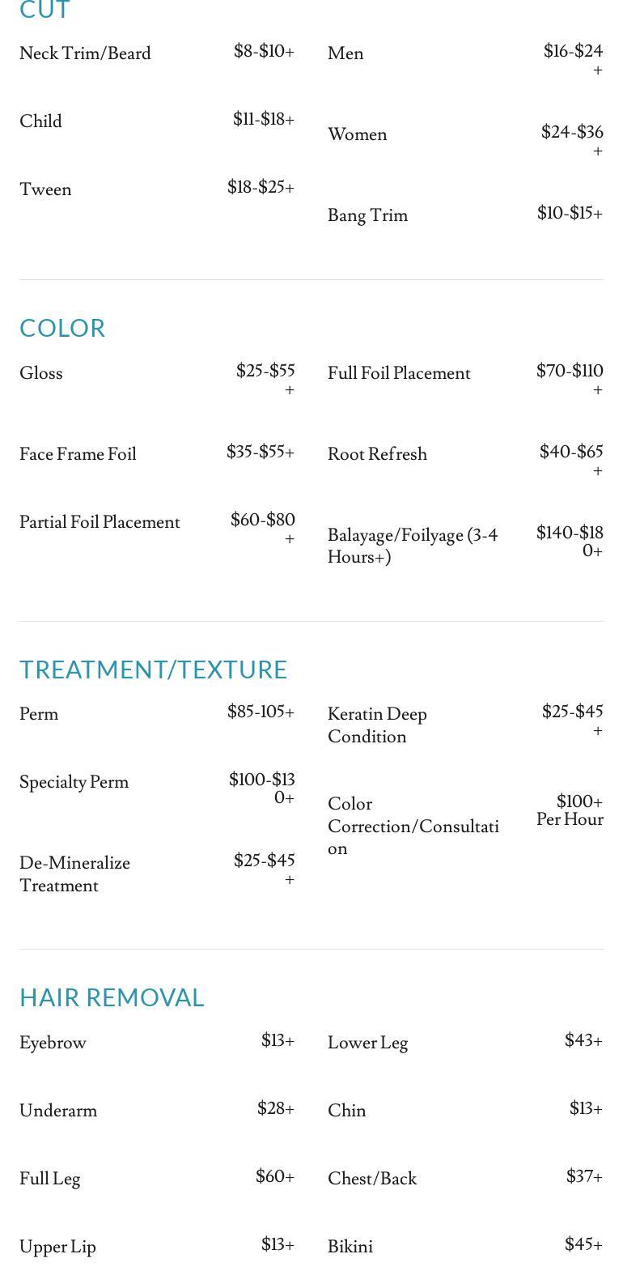
Task: Click the Tween cut item
Action: [x=45, y=189]
